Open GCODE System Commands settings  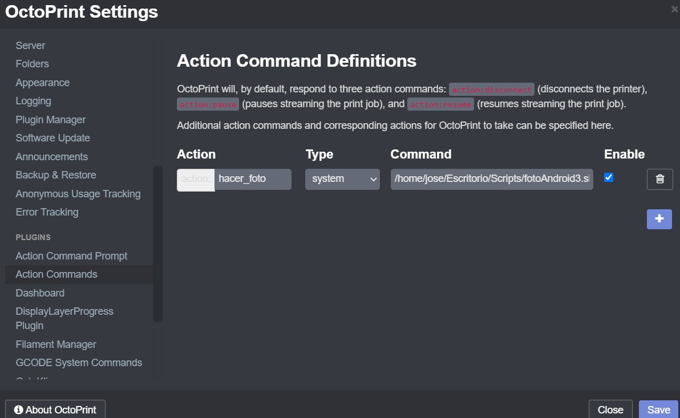point(79,363)
